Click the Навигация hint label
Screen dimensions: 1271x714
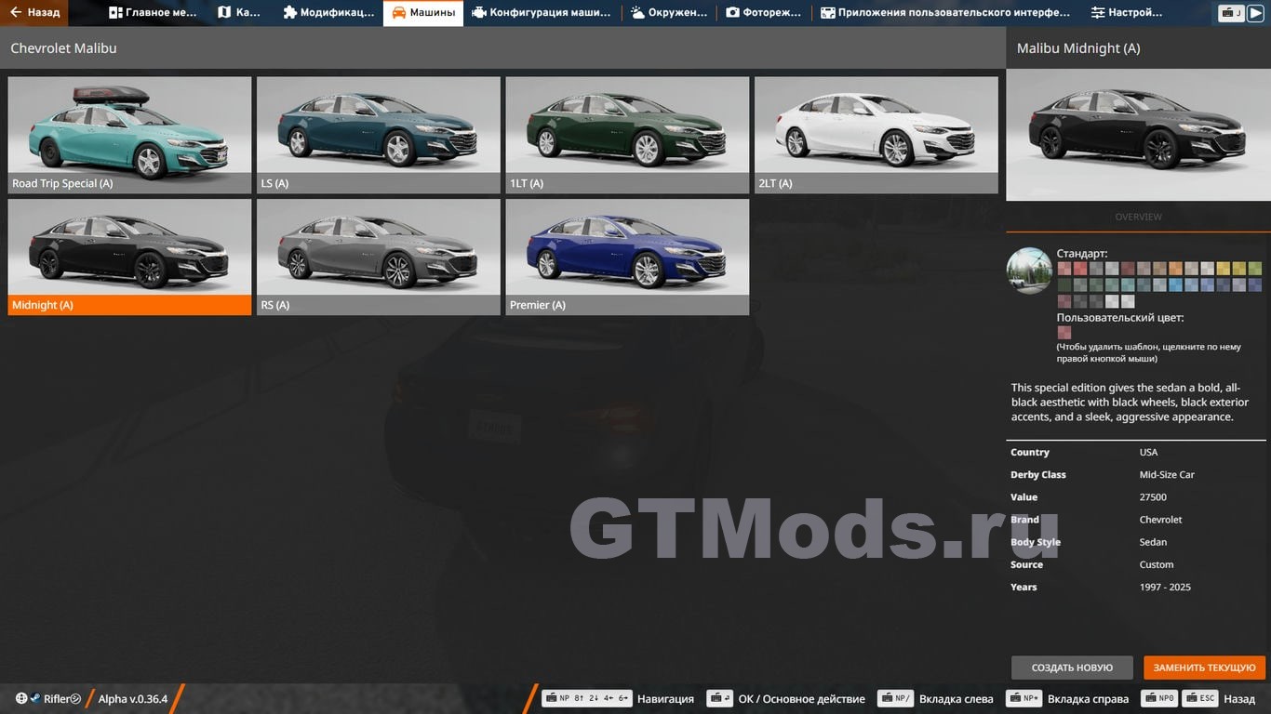[665, 699]
